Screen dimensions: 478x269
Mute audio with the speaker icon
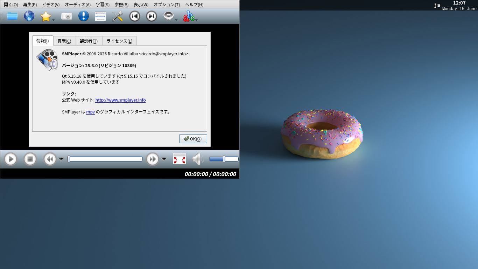tap(198, 159)
